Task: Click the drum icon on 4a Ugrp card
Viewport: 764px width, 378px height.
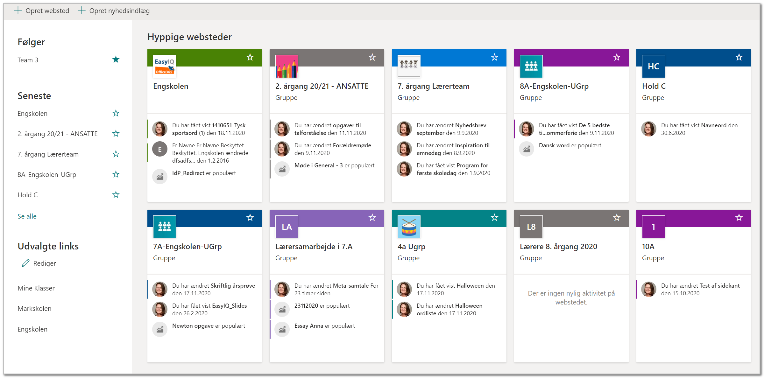Action: (409, 227)
